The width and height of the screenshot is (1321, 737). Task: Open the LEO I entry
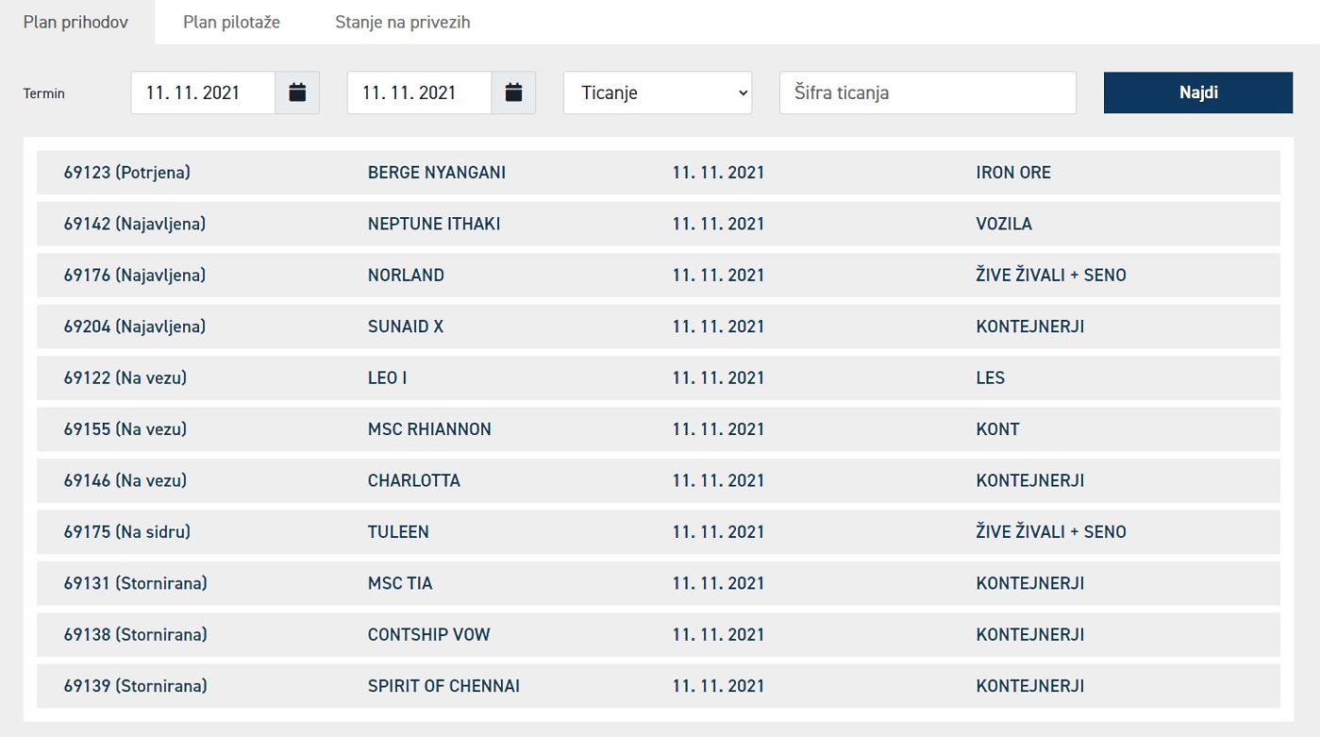pos(659,377)
